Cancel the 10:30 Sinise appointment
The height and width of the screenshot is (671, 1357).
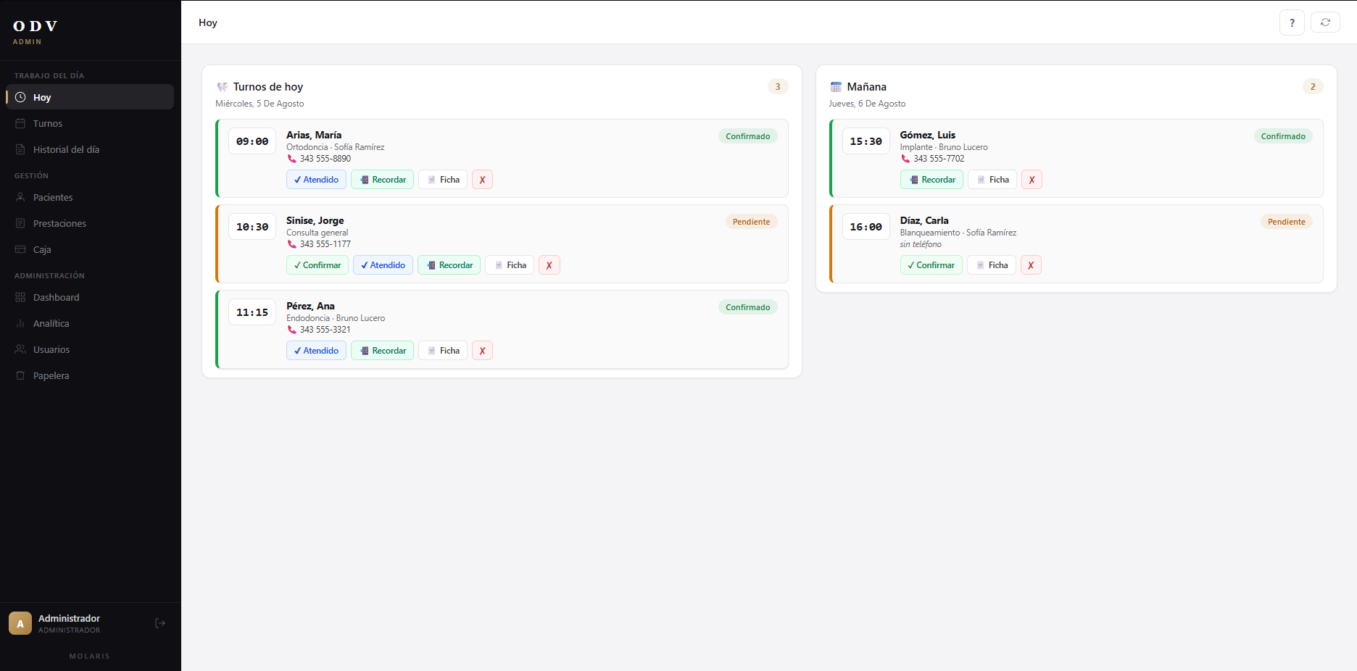[549, 265]
